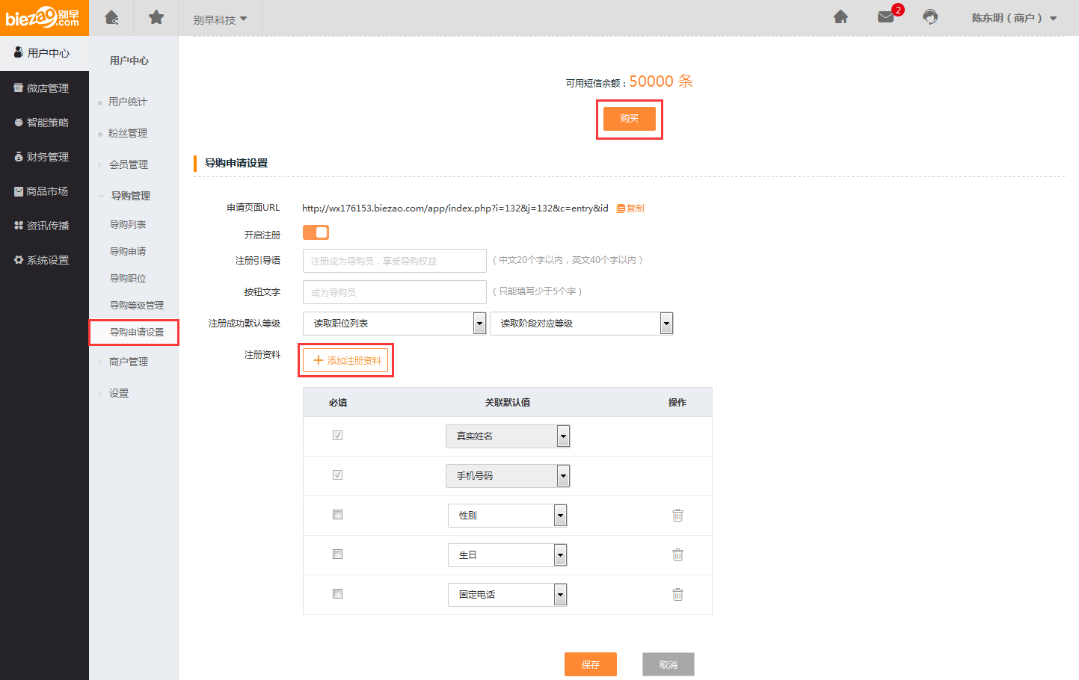Check the required box for 性别

coord(337,515)
